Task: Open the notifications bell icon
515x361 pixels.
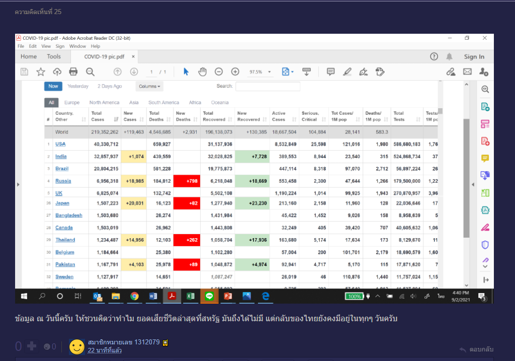Action: (x=449, y=56)
